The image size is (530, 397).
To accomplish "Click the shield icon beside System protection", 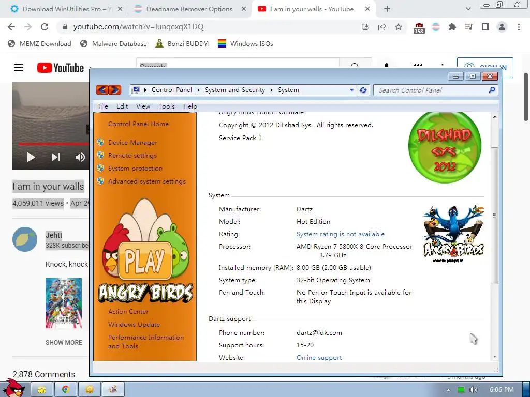I will click(100, 168).
